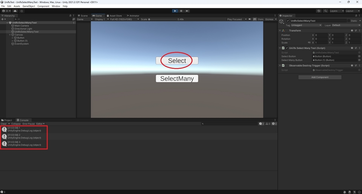Click the search icon in the Console toolbar
The height and width of the screenshot is (194, 362).
tap(202, 124)
